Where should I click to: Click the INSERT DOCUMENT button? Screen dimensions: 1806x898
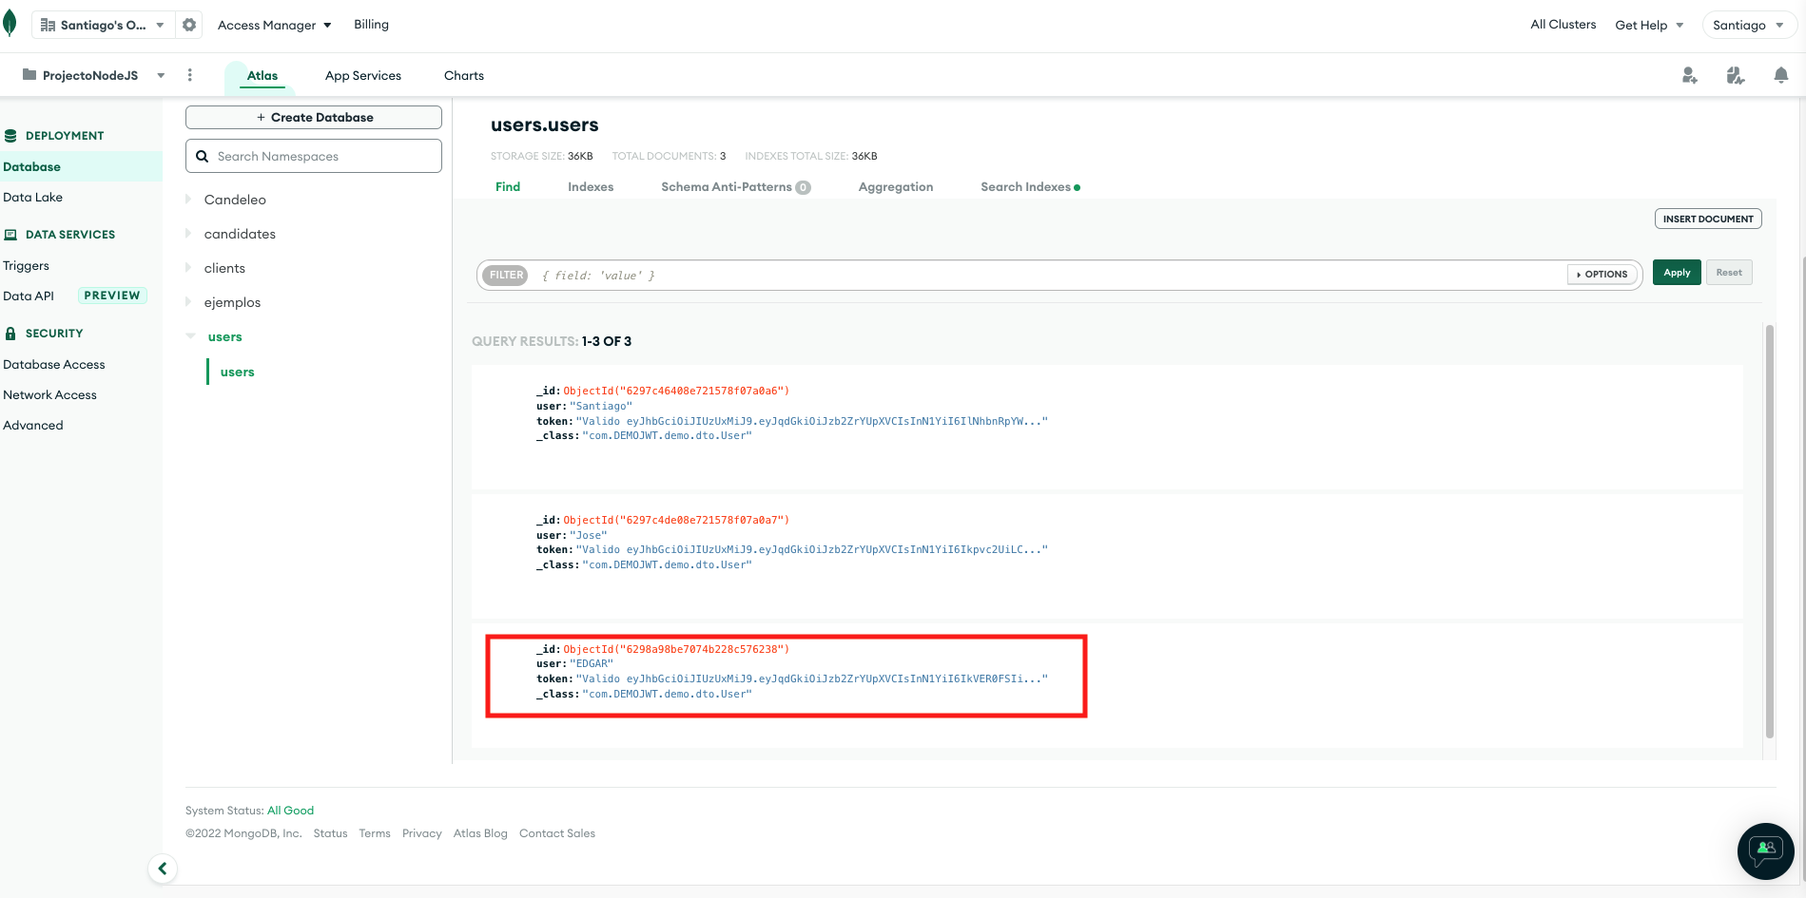click(x=1707, y=219)
